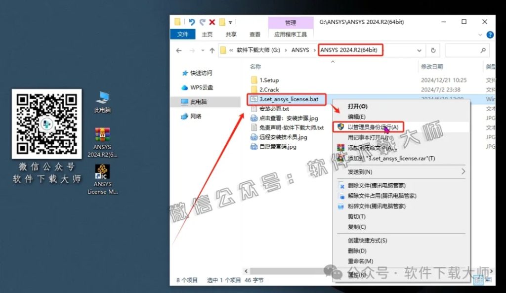
Task: Switch to the 查看 ribbon tab
Action: pyautogui.click(x=254, y=34)
